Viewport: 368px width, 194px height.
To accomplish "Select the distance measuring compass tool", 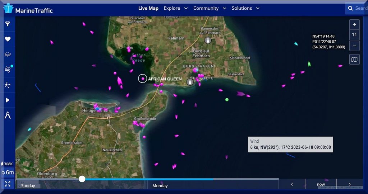I will click(8, 115).
